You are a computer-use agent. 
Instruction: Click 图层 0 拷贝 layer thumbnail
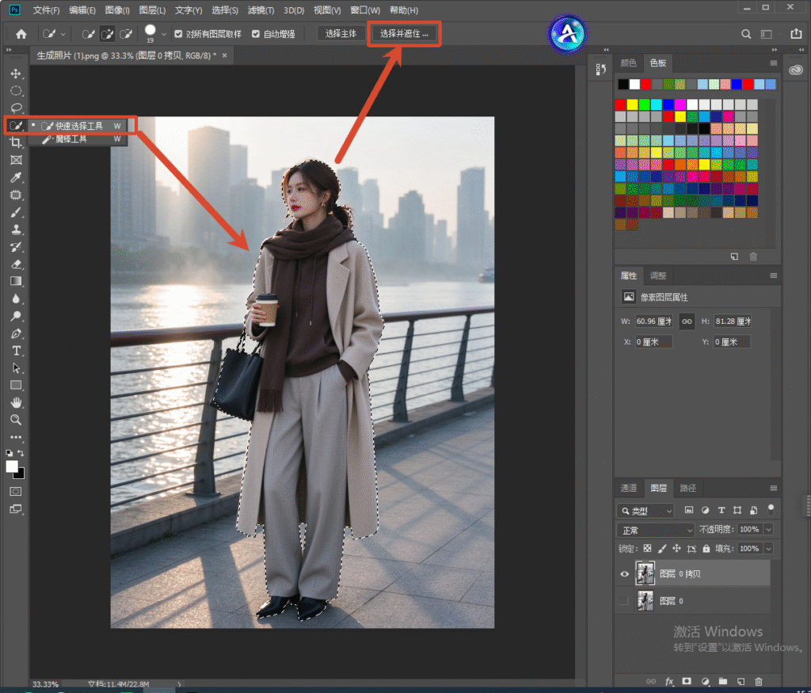pyautogui.click(x=645, y=573)
